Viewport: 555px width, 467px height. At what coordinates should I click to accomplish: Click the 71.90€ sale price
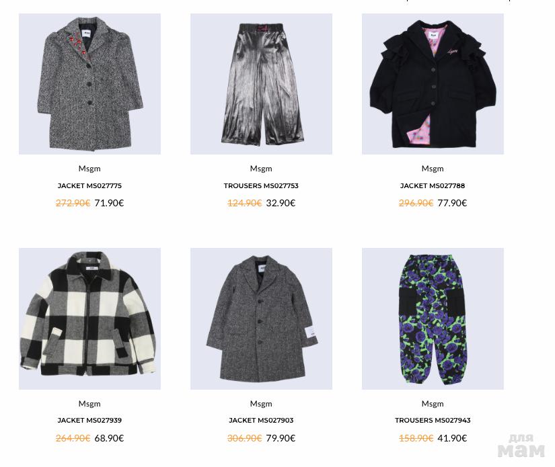point(109,203)
